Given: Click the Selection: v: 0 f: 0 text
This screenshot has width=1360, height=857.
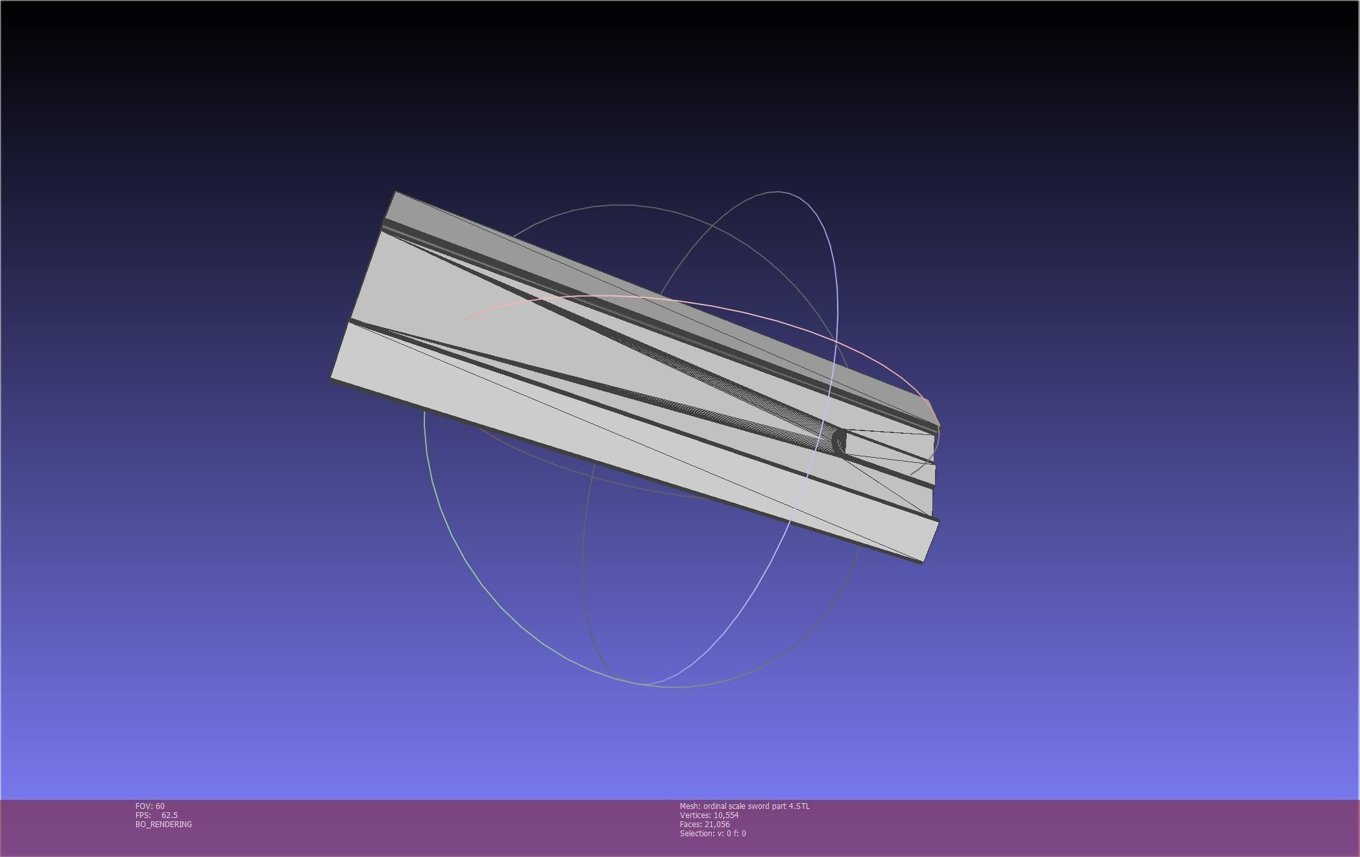Looking at the screenshot, I should pyautogui.click(x=712, y=834).
